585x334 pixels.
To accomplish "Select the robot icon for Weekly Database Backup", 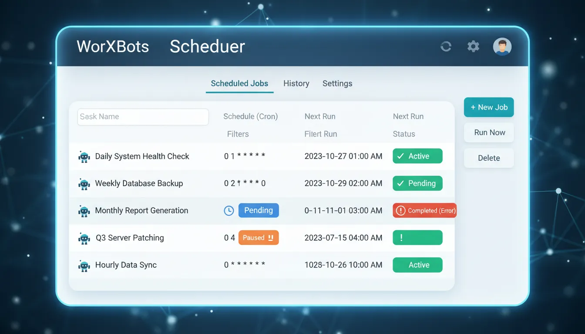I will pyautogui.click(x=84, y=183).
